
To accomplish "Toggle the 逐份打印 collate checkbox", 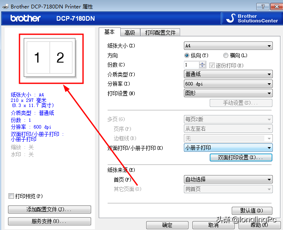I will coord(212,65).
